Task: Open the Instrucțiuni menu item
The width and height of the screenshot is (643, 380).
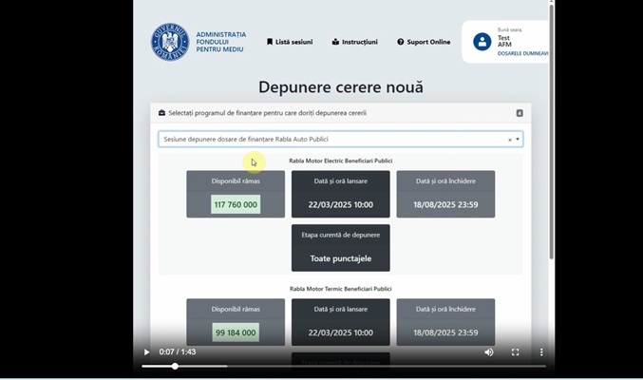Action: coord(354,42)
